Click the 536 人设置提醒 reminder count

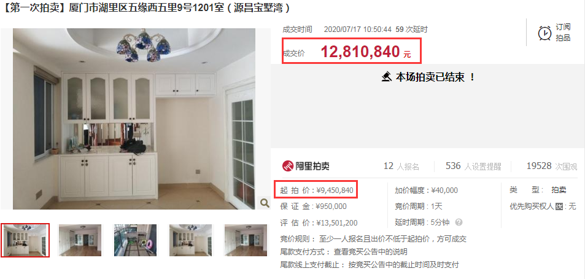pos(473,166)
